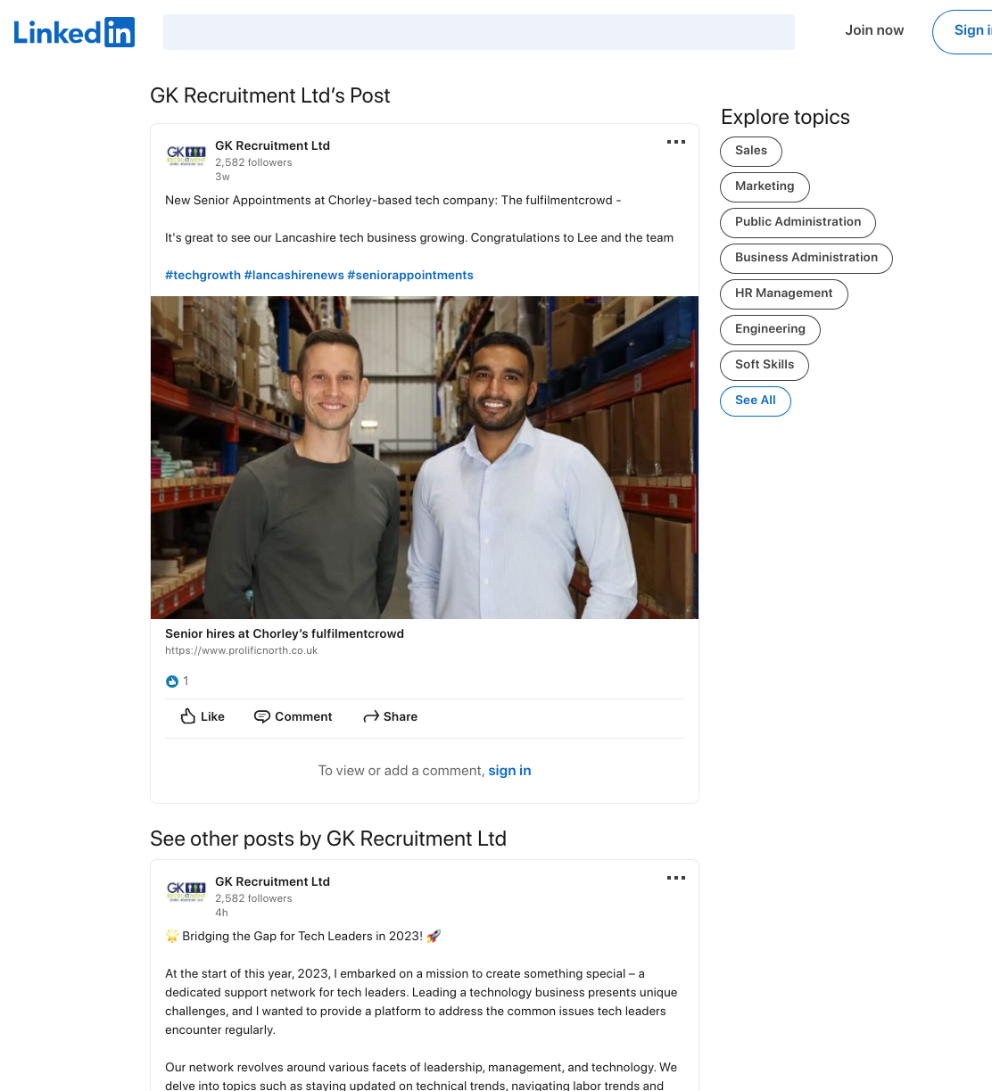
Task: Click GK Recruitment logo on first post
Action: [186, 156]
